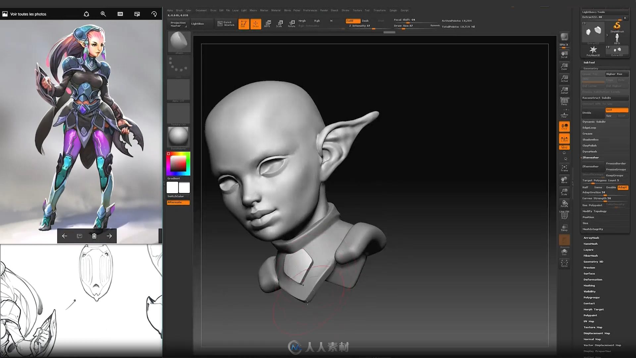Select the Scale transform tool in top shelf
The image size is (636, 358).
[x=280, y=24]
